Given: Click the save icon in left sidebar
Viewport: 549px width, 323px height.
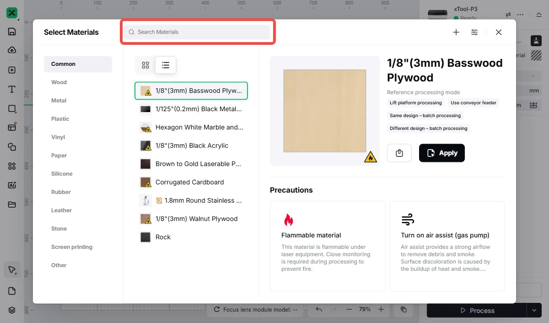Looking at the screenshot, I should coord(12,32).
